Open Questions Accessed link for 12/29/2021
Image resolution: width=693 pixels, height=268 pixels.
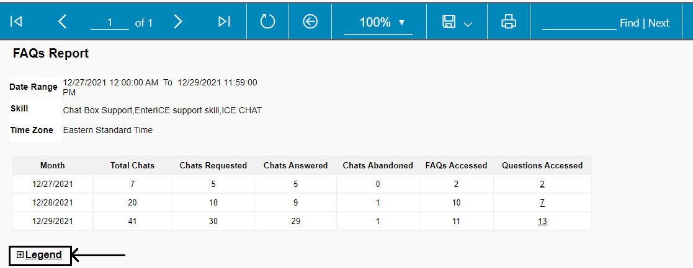542,221
